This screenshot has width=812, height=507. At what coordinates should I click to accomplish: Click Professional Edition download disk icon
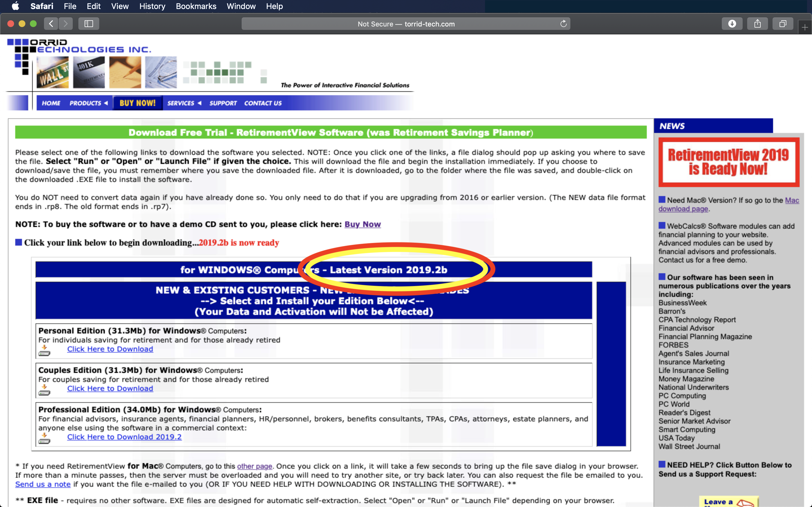pyautogui.click(x=44, y=438)
